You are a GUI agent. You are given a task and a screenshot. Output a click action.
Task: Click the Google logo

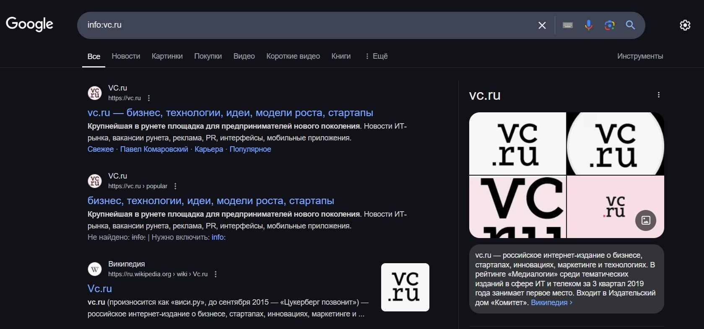coord(29,24)
